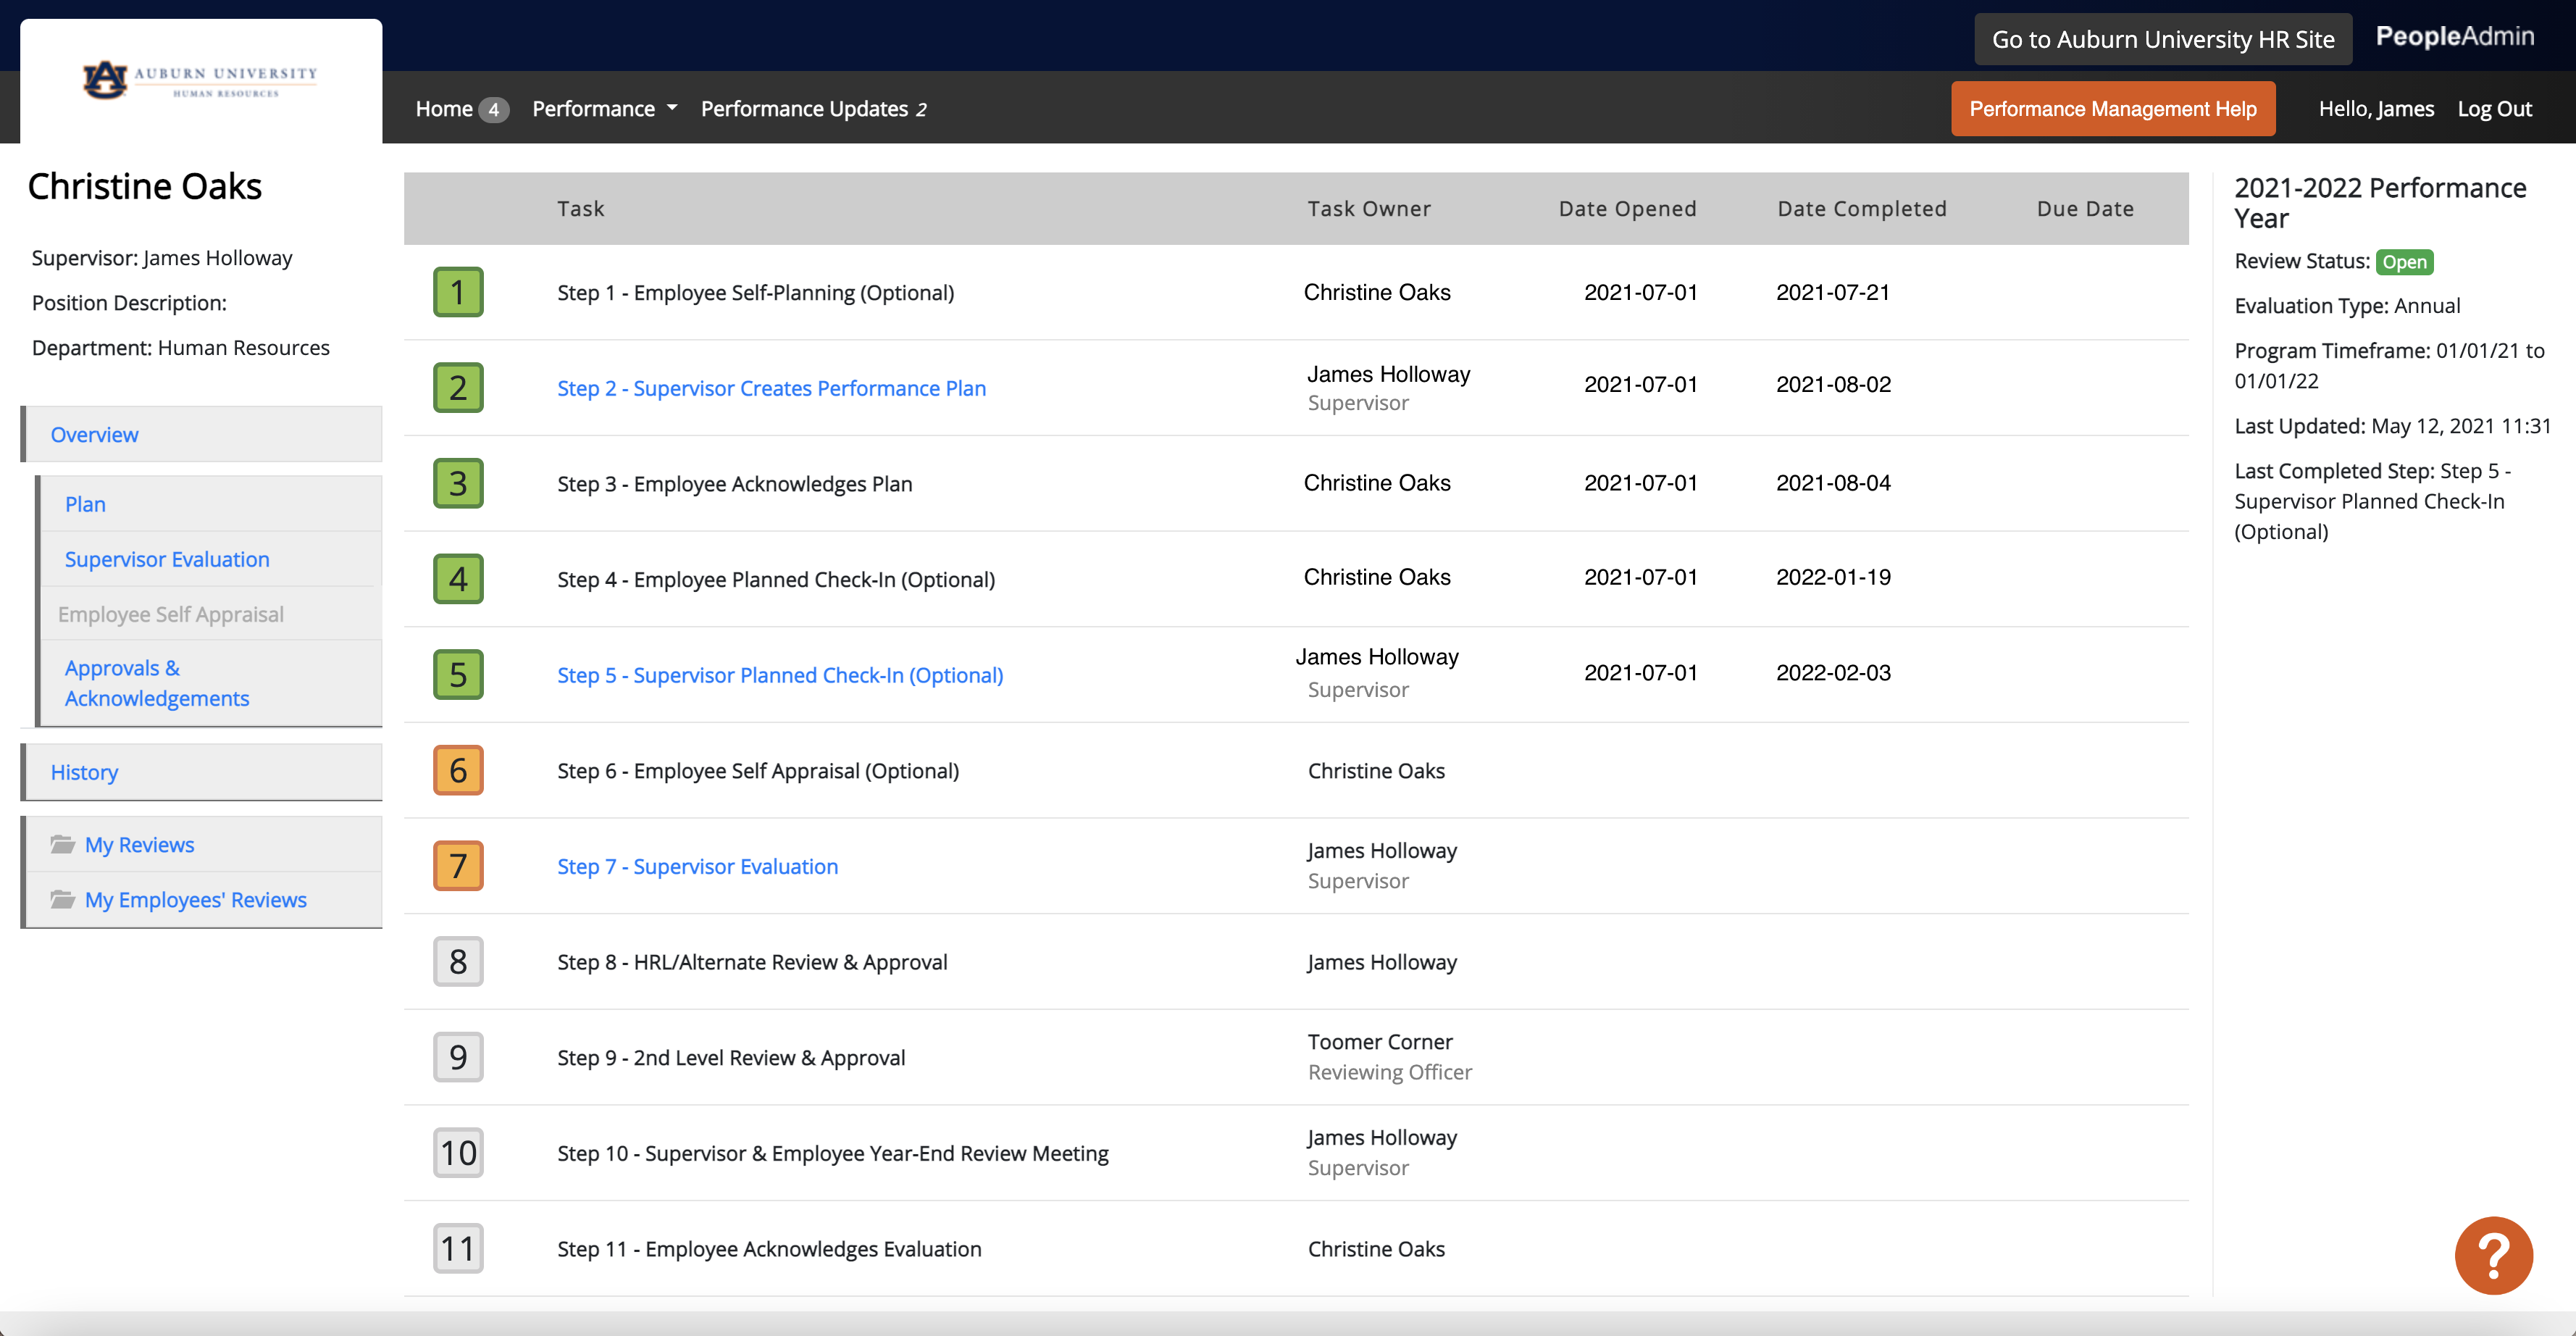The height and width of the screenshot is (1336, 2576).
Task: Click the orange step 7 badge
Action: [458, 866]
